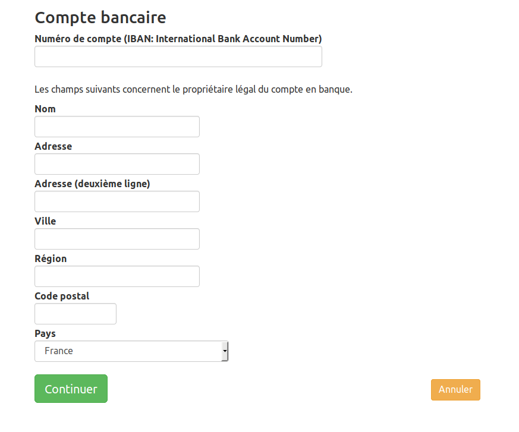Click the IBAN account number input field
The height and width of the screenshot is (432, 519).
(x=178, y=56)
